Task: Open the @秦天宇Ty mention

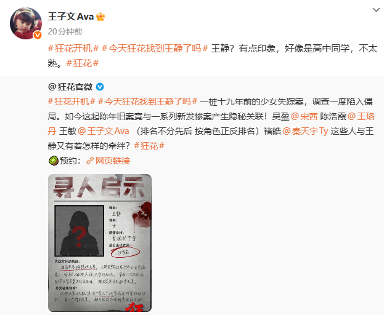Action: point(305,131)
